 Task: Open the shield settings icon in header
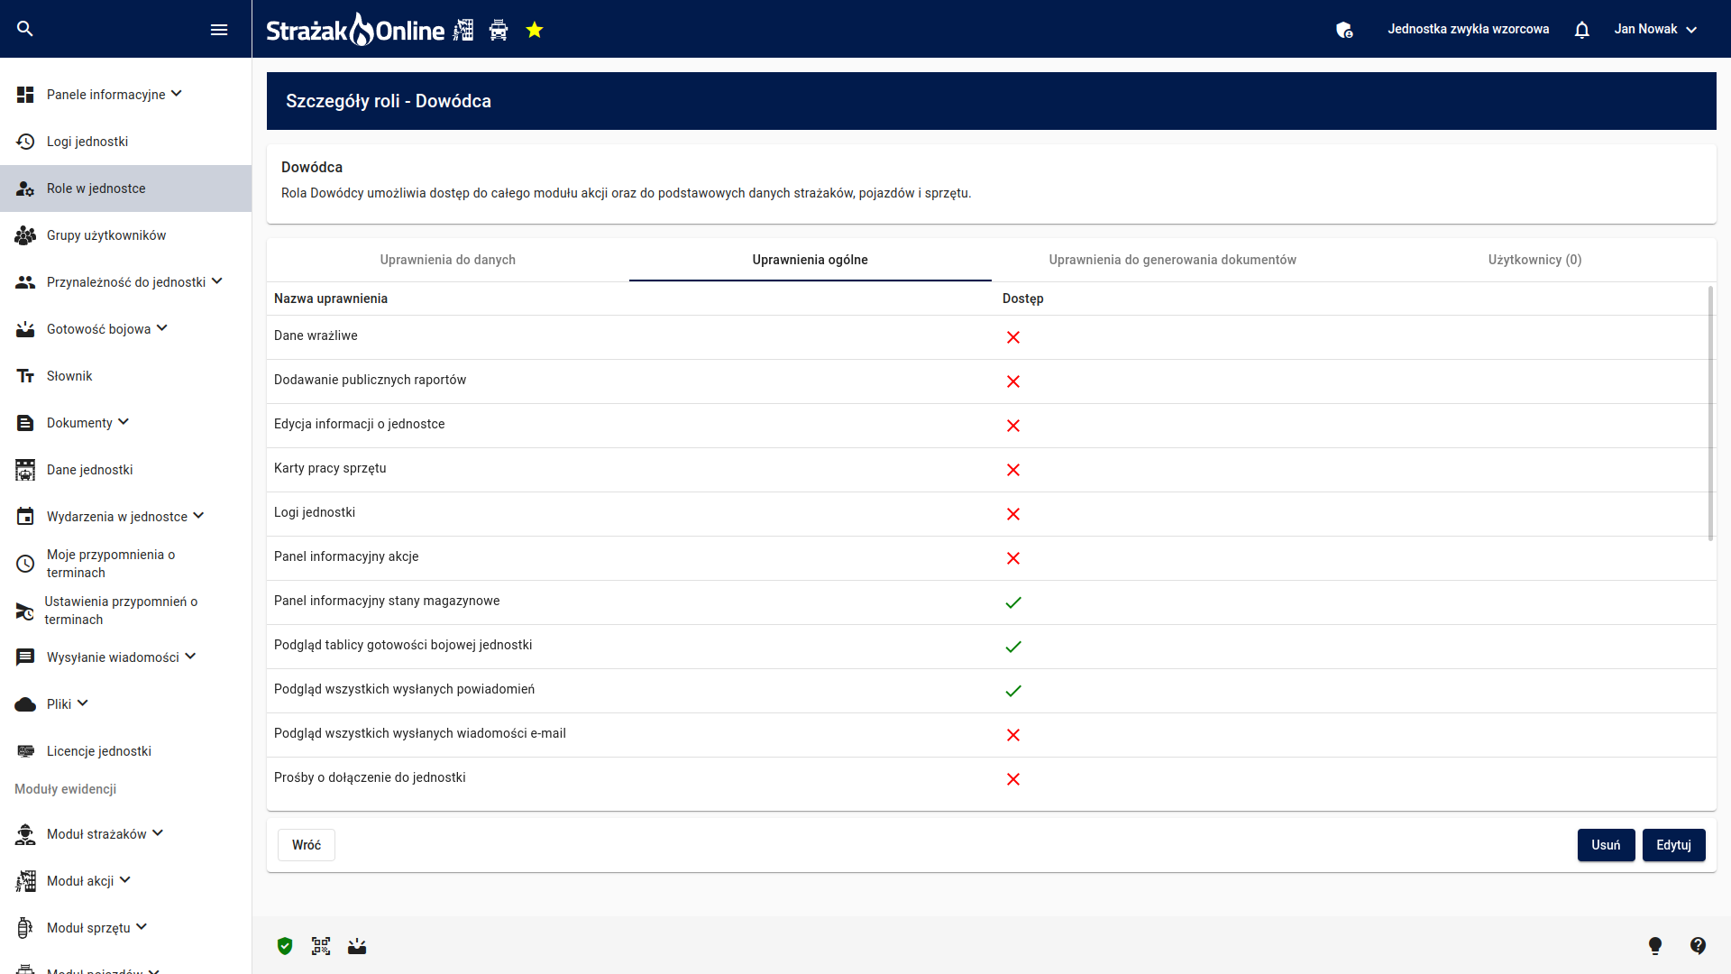pos(1344,30)
